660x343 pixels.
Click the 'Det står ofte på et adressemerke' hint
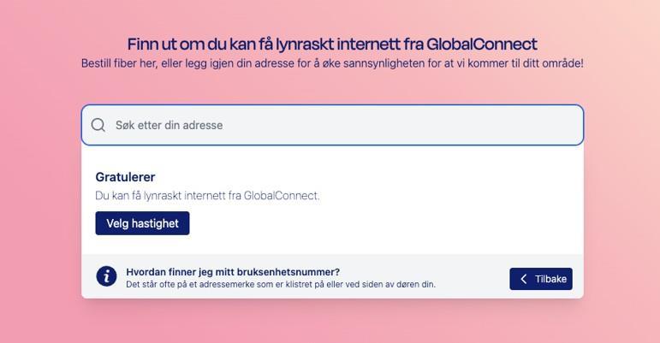[281, 285]
